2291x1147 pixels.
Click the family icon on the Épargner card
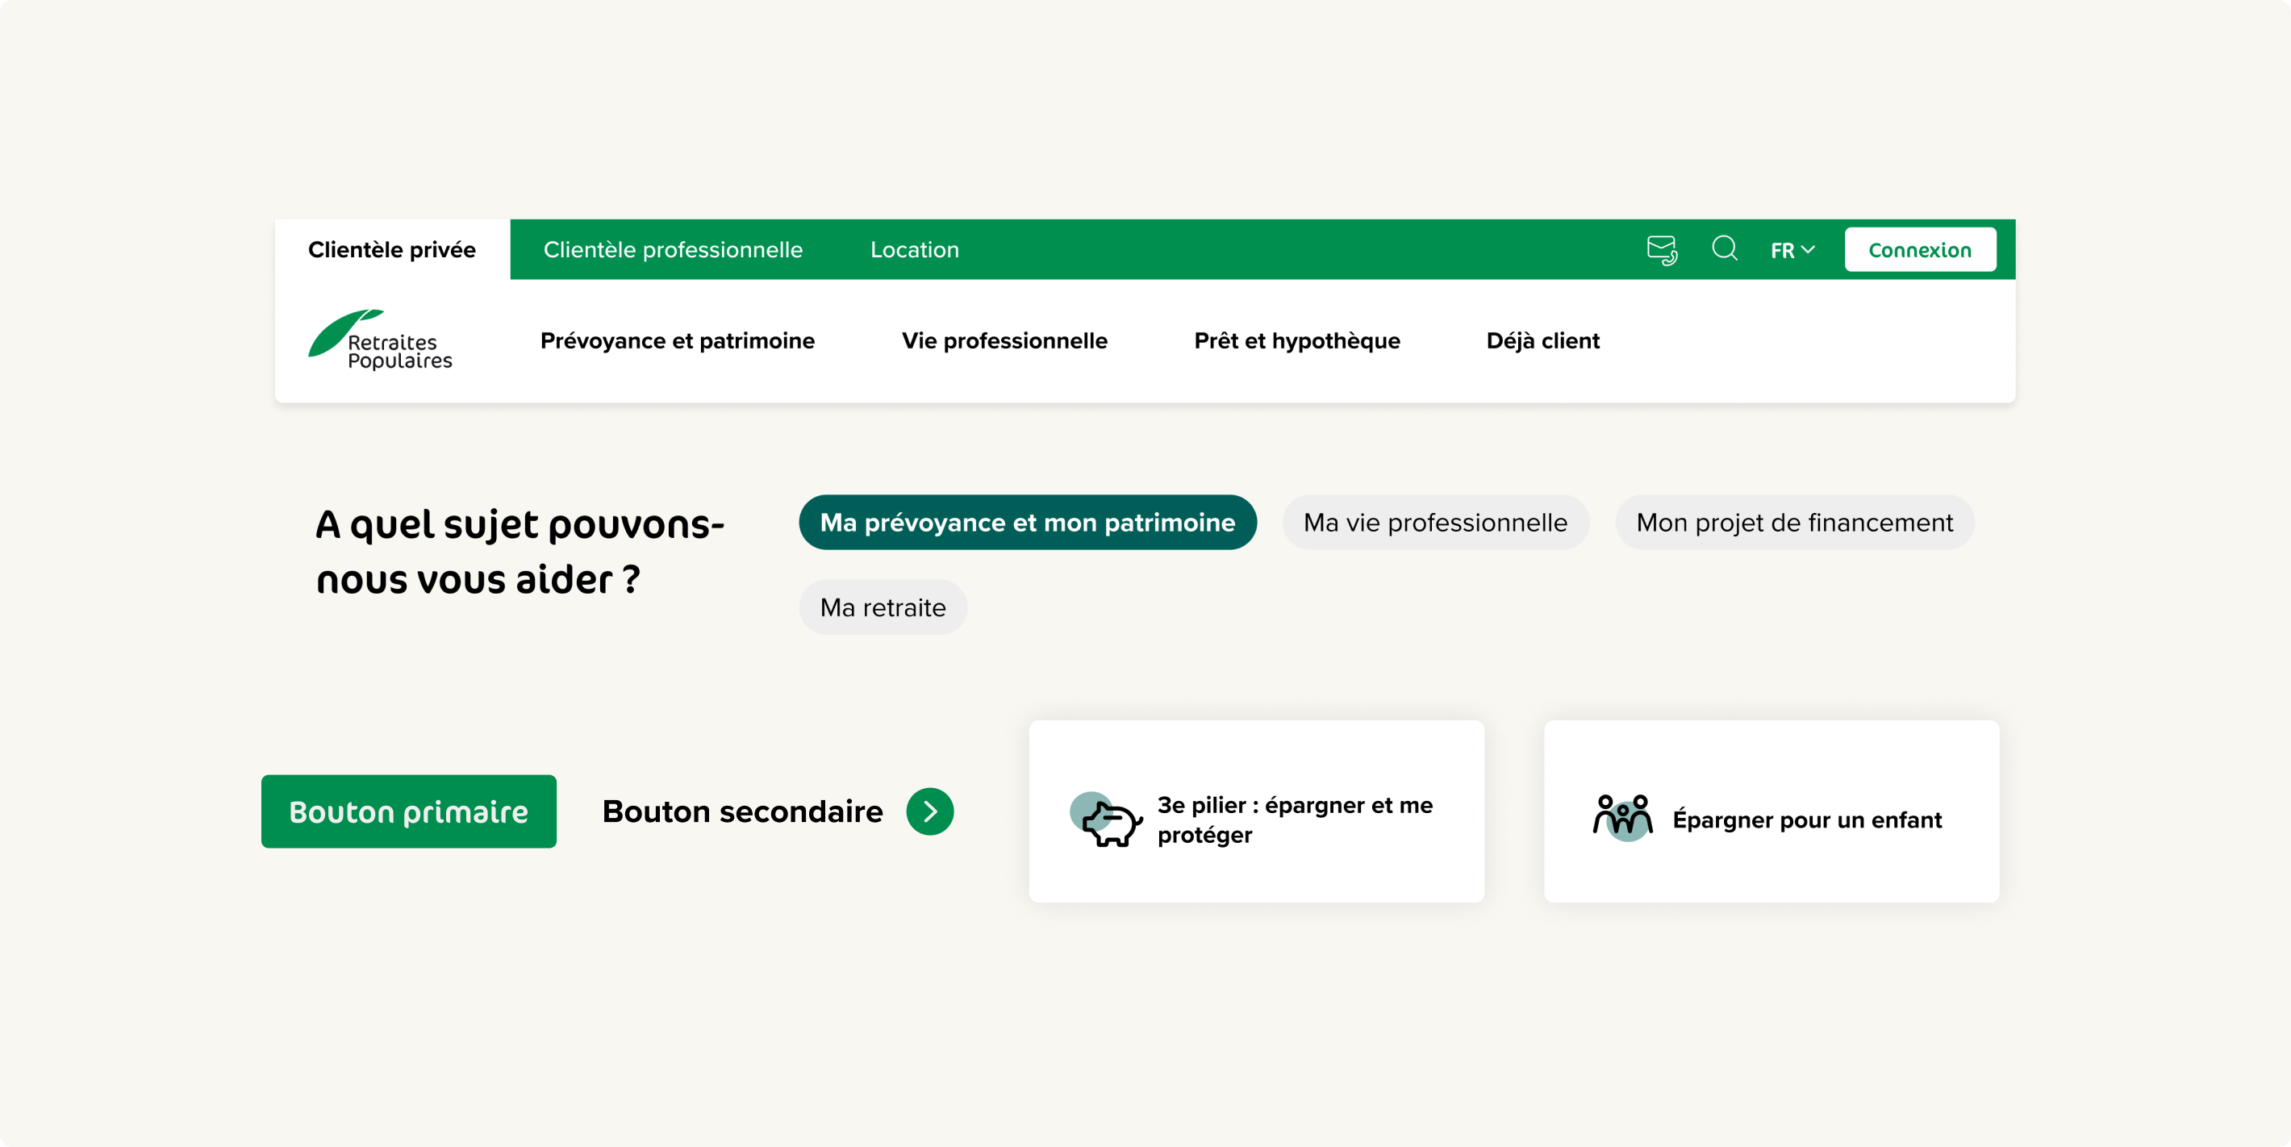click(x=1623, y=817)
